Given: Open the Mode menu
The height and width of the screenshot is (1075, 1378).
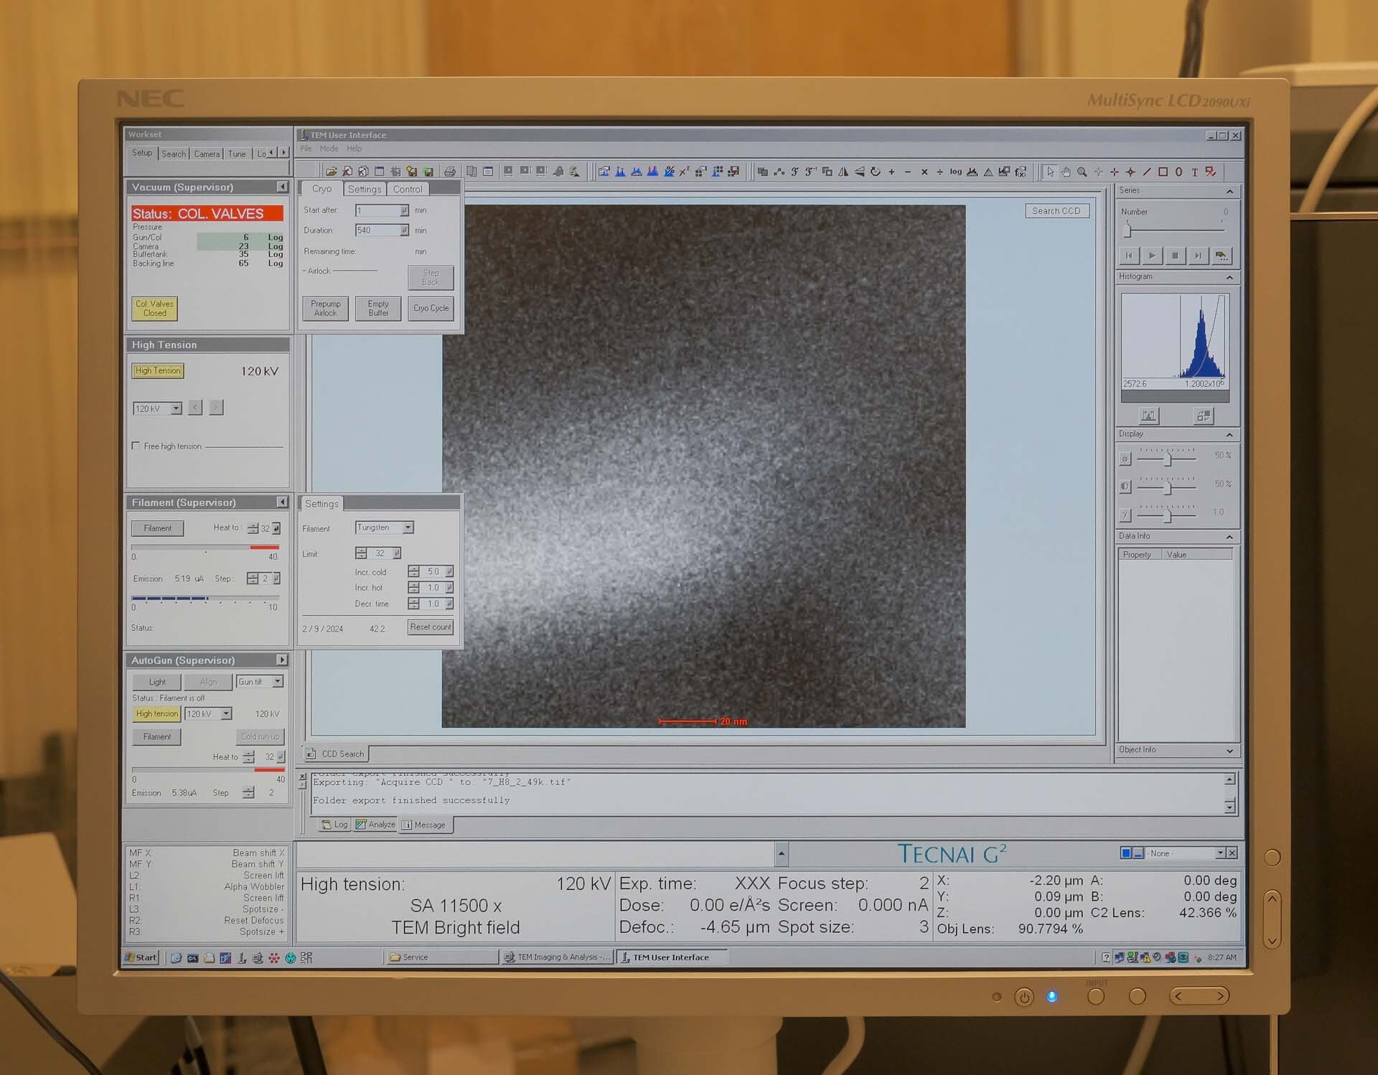Looking at the screenshot, I should pyautogui.click(x=329, y=149).
